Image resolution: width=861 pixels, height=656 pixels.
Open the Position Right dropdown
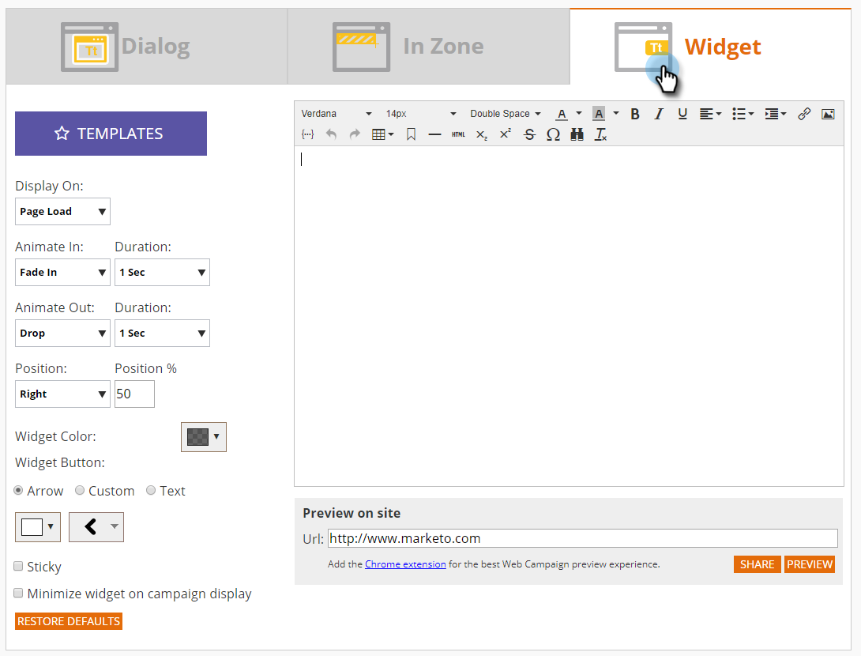coord(62,394)
